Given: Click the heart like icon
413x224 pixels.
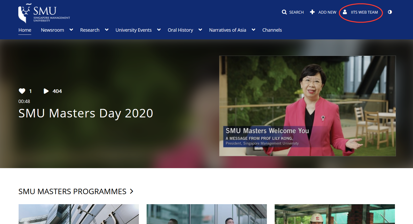Looking at the screenshot, I should 22,91.
